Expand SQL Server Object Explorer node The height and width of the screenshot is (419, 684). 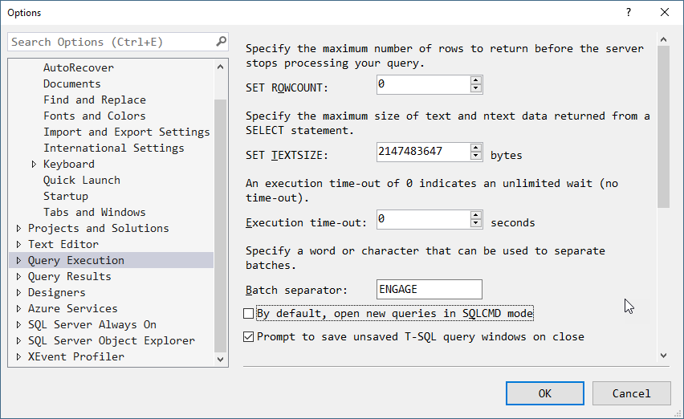[18, 340]
